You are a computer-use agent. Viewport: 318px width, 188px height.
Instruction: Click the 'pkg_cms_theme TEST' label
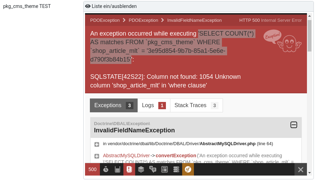27,6
